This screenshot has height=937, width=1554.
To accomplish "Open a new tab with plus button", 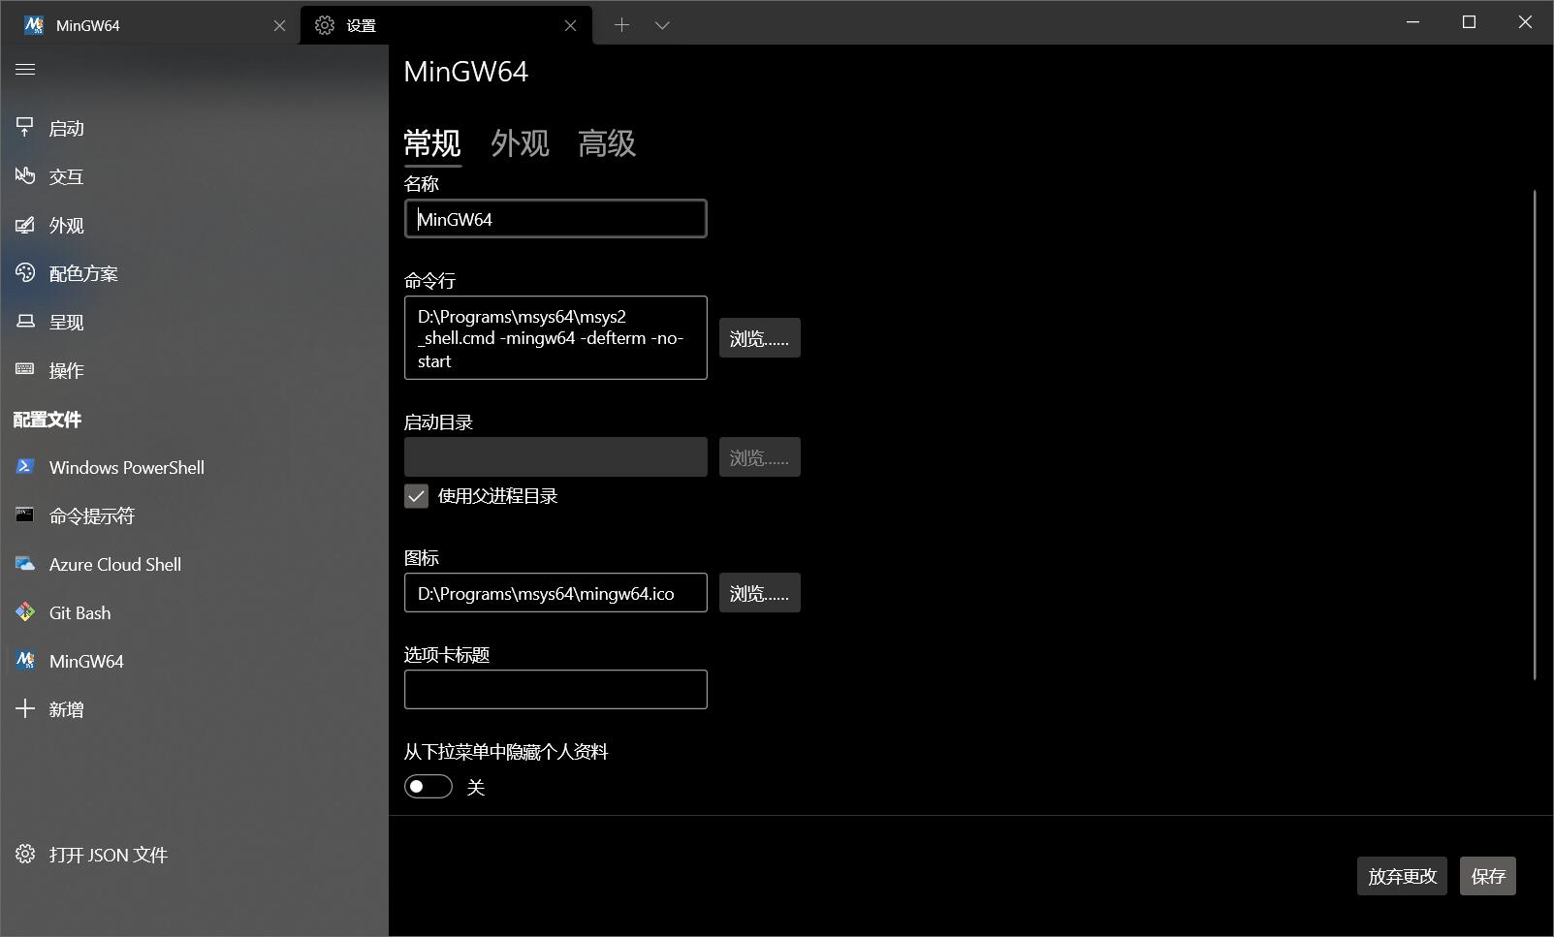I will (x=621, y=25).
